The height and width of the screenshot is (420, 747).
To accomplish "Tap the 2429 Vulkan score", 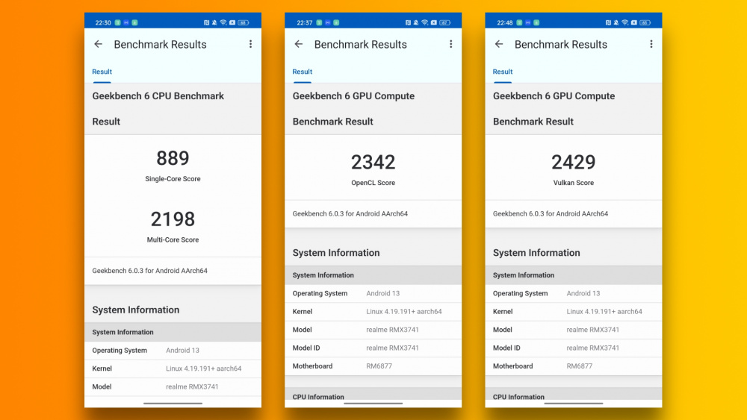I will [574, 162].
